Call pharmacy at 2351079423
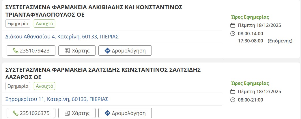Screen dimensions: 301x119 click(31, 51)
